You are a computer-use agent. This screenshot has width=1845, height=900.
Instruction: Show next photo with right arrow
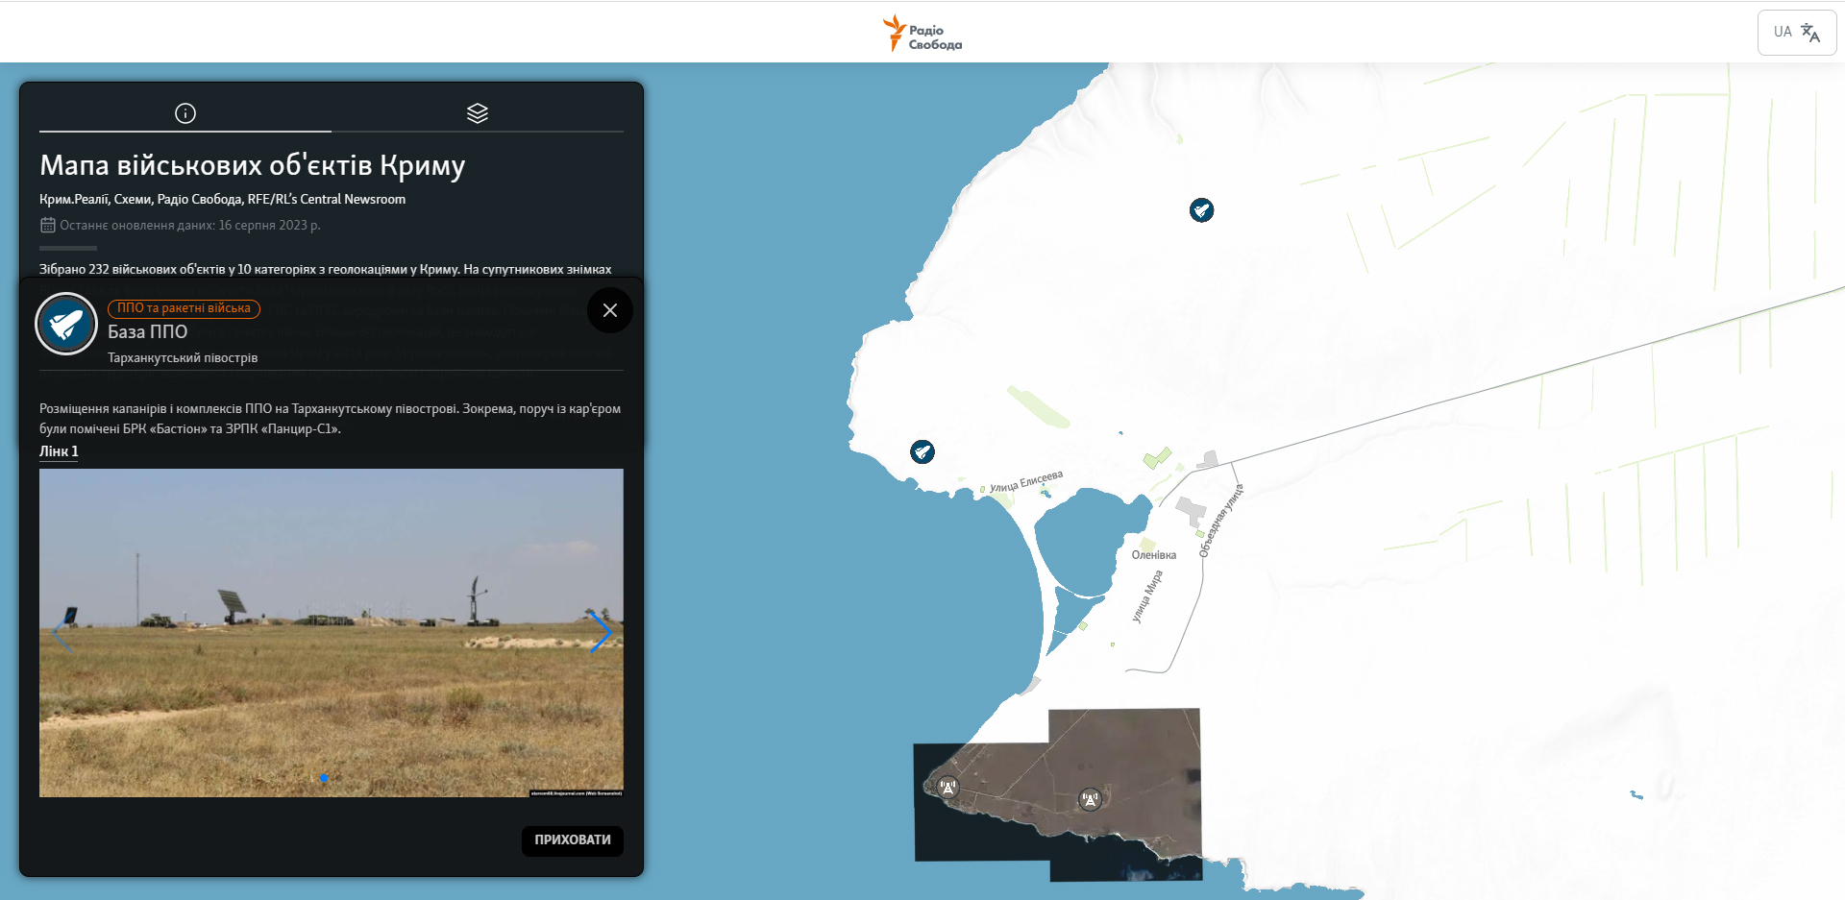click(600, 632)
